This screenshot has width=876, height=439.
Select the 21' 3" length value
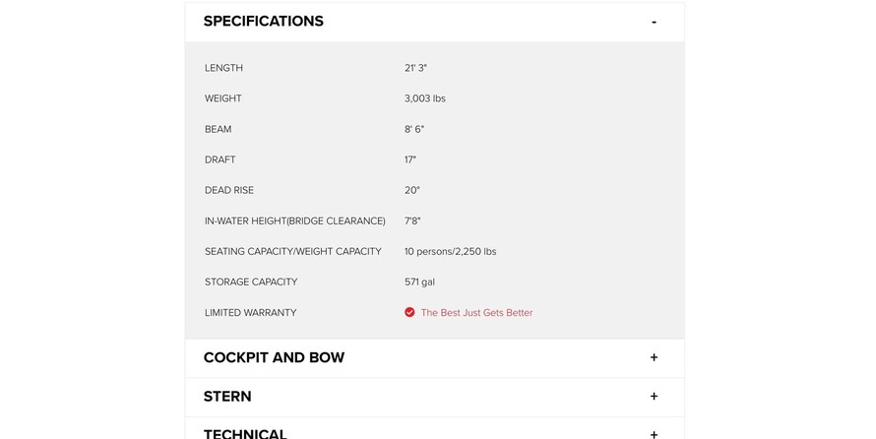click(x=415, y=68)
